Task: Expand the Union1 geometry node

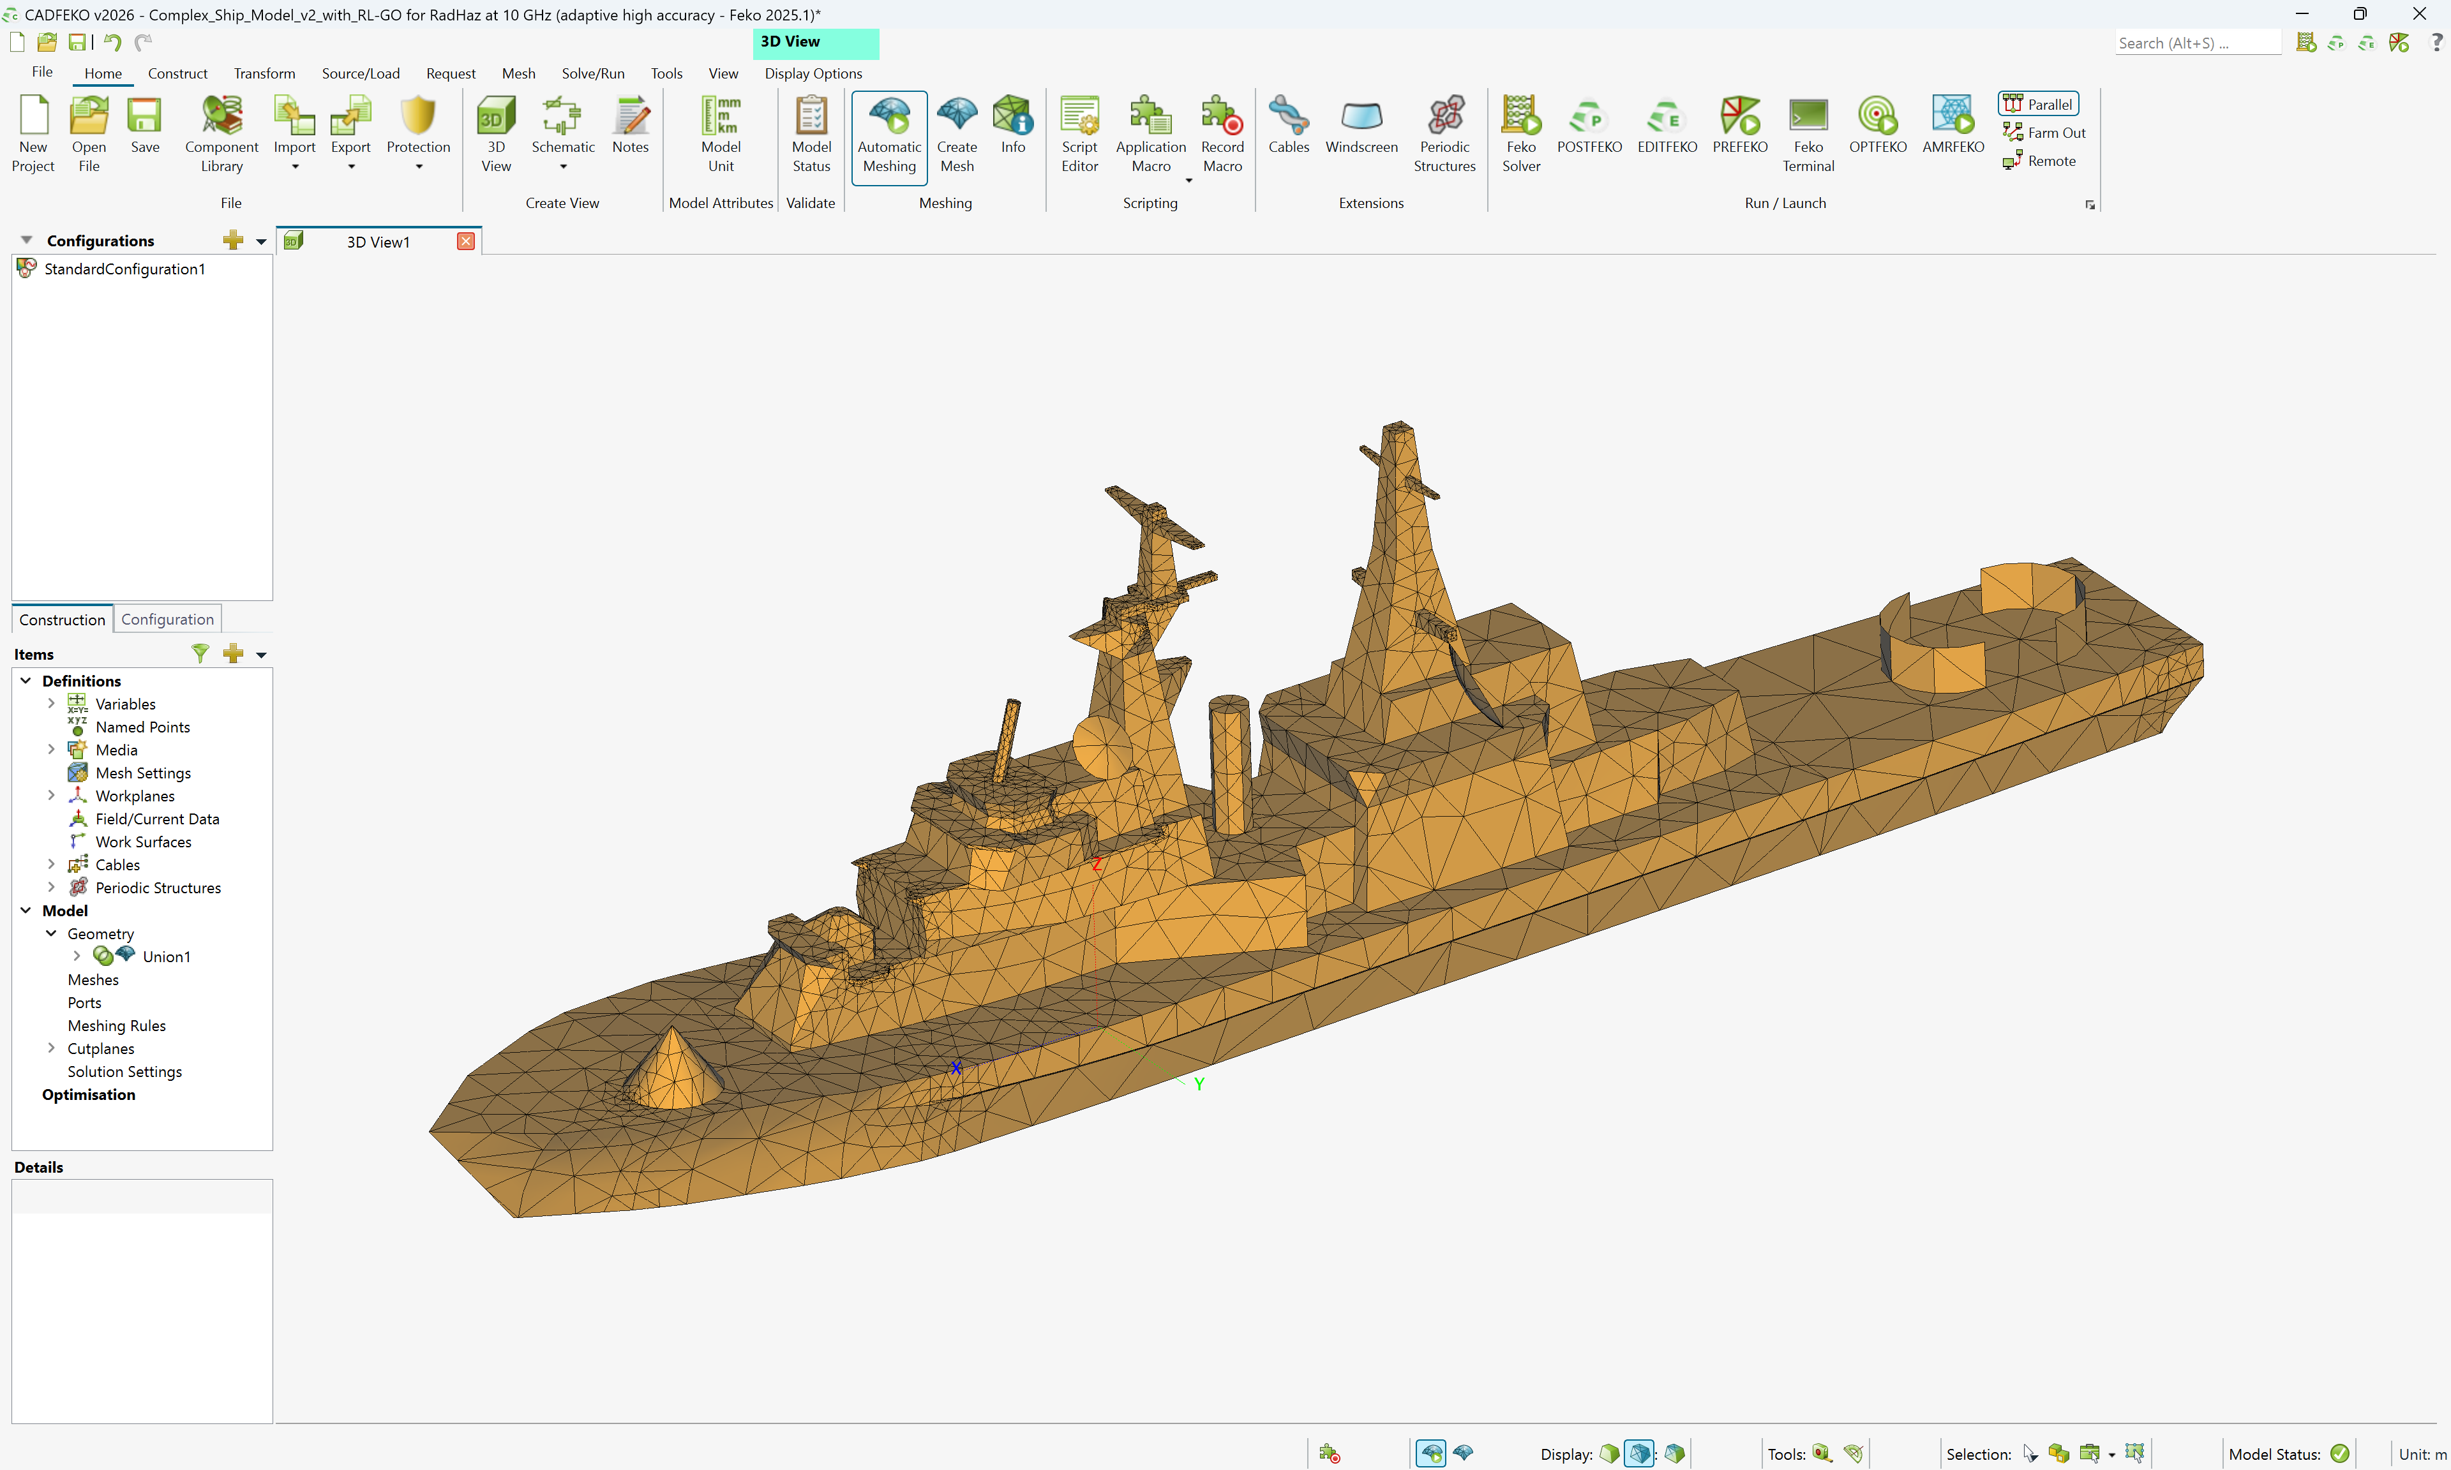Action: tap(77, 956)
